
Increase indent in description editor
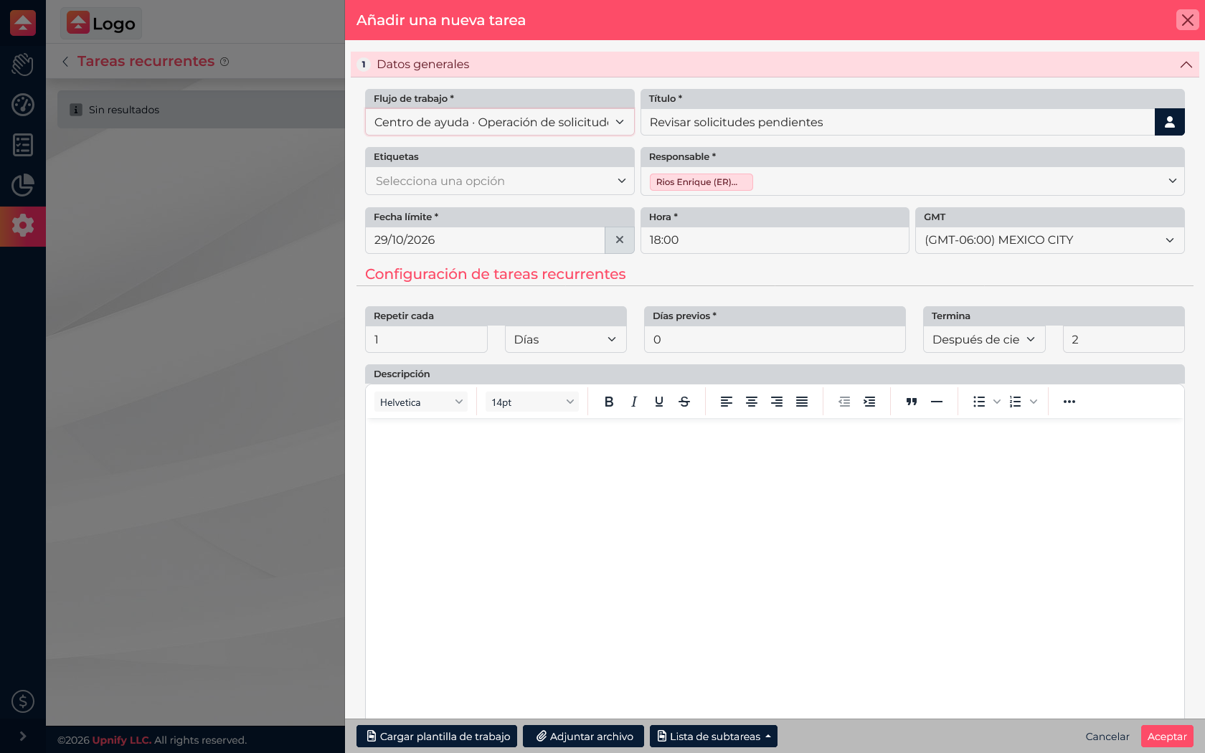click(869, 402)
